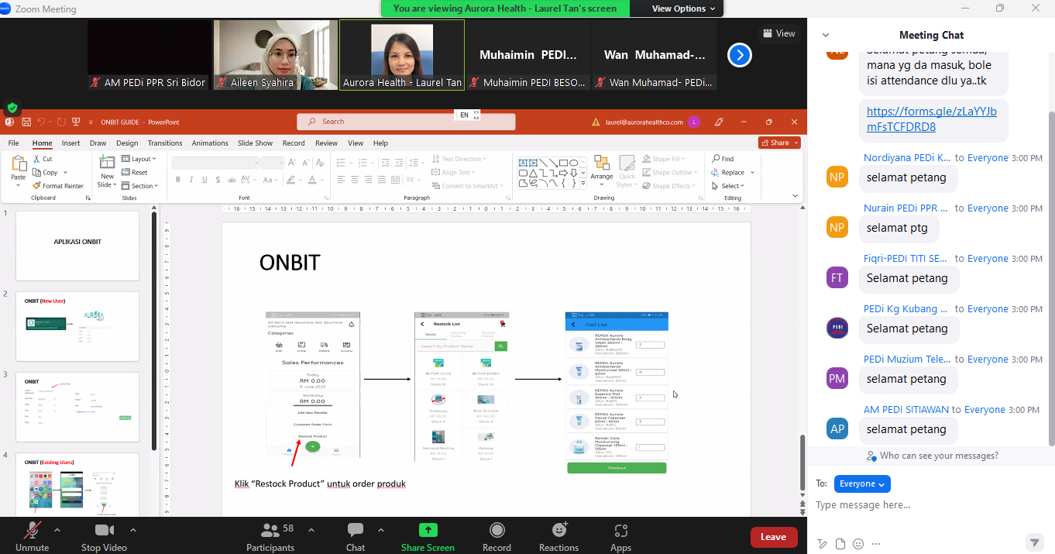Click the red Leave meeting button
1055x554 pixels.
point(773,537)
